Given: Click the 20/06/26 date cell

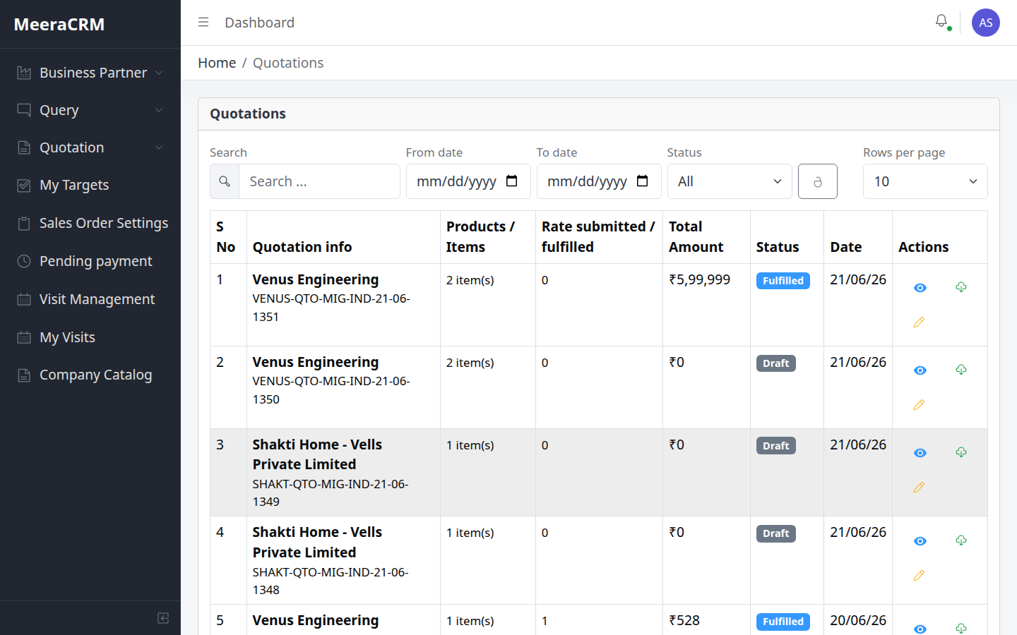Looking at the screenshot, I should pyautogui.click(x=858, y=620).
